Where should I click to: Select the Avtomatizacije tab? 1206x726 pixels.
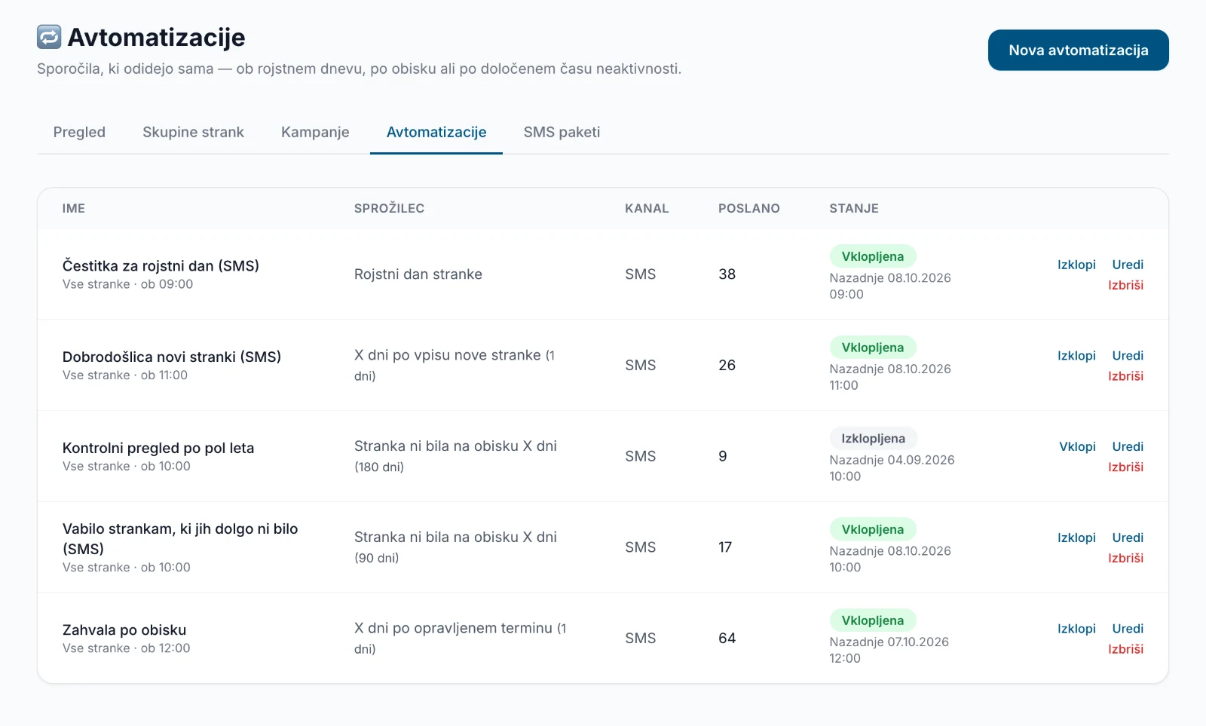tap(436, 132)
